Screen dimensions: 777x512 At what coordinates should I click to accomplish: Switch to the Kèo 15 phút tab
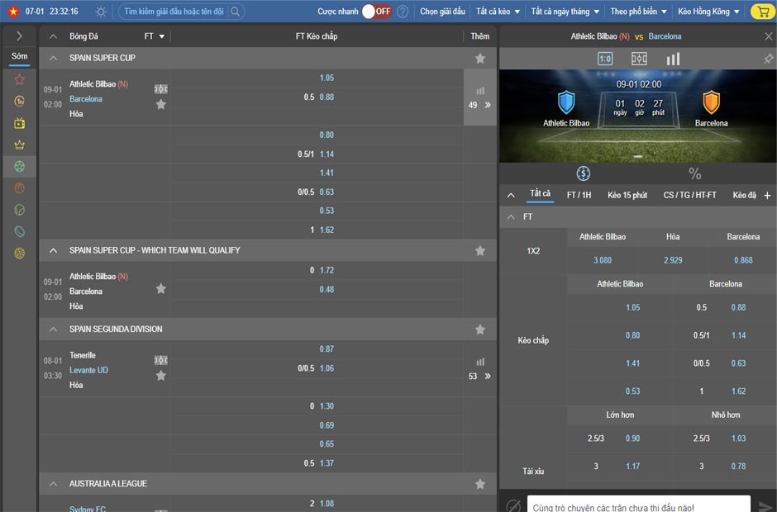tap(627, 195)
